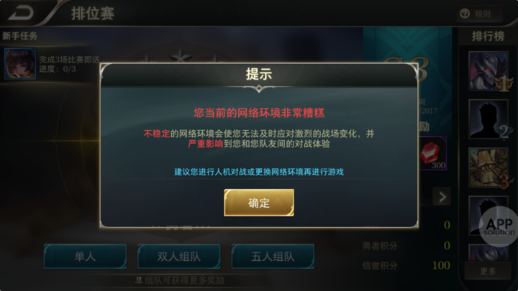The width and height of the screenshot is (518, 291).
Task: Tap the blue suggestion text about 人机对战
Action: click(259, 172)
